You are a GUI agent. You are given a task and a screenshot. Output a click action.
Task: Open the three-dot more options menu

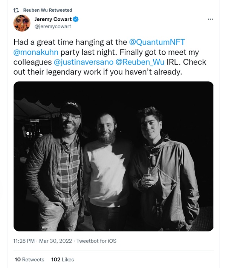[x=211, y=19]
